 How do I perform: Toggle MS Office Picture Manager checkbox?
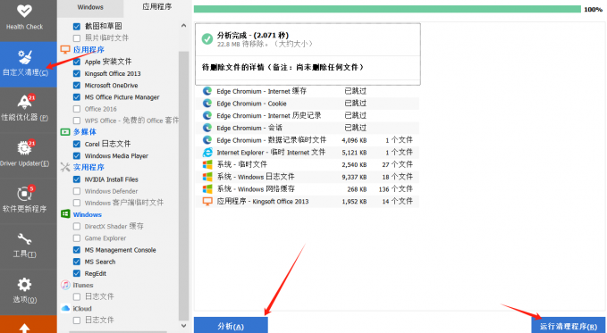pos(77,97)
